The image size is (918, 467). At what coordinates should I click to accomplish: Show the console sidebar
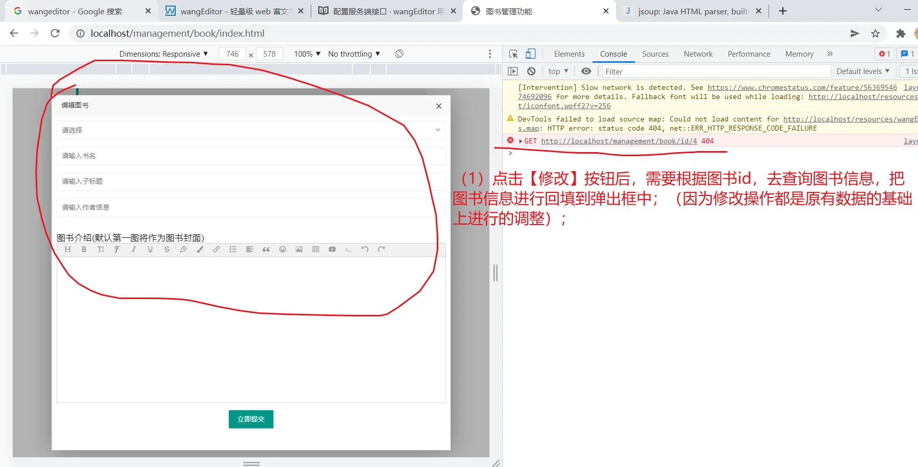pyautogui.click(x=513, y=71)
